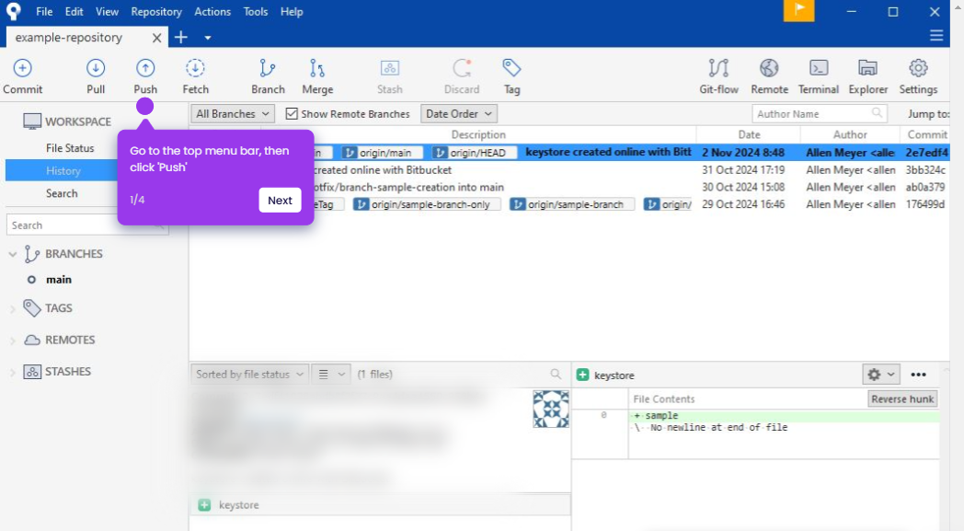Open the All Branches dropdown

[x=233, y=114]
